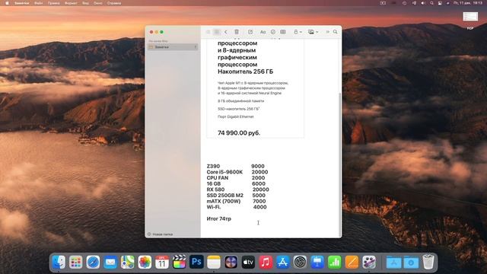This screenshot has width=487, height=274.
Task: Click the line RX 580 20000
Action: point(237,190)
